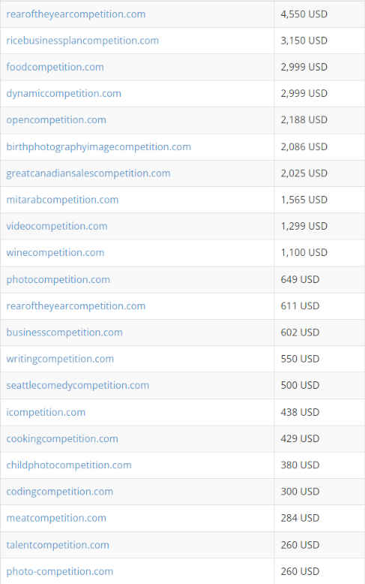
Task: Click the winecompetition.com link
Action: point(55,252)
